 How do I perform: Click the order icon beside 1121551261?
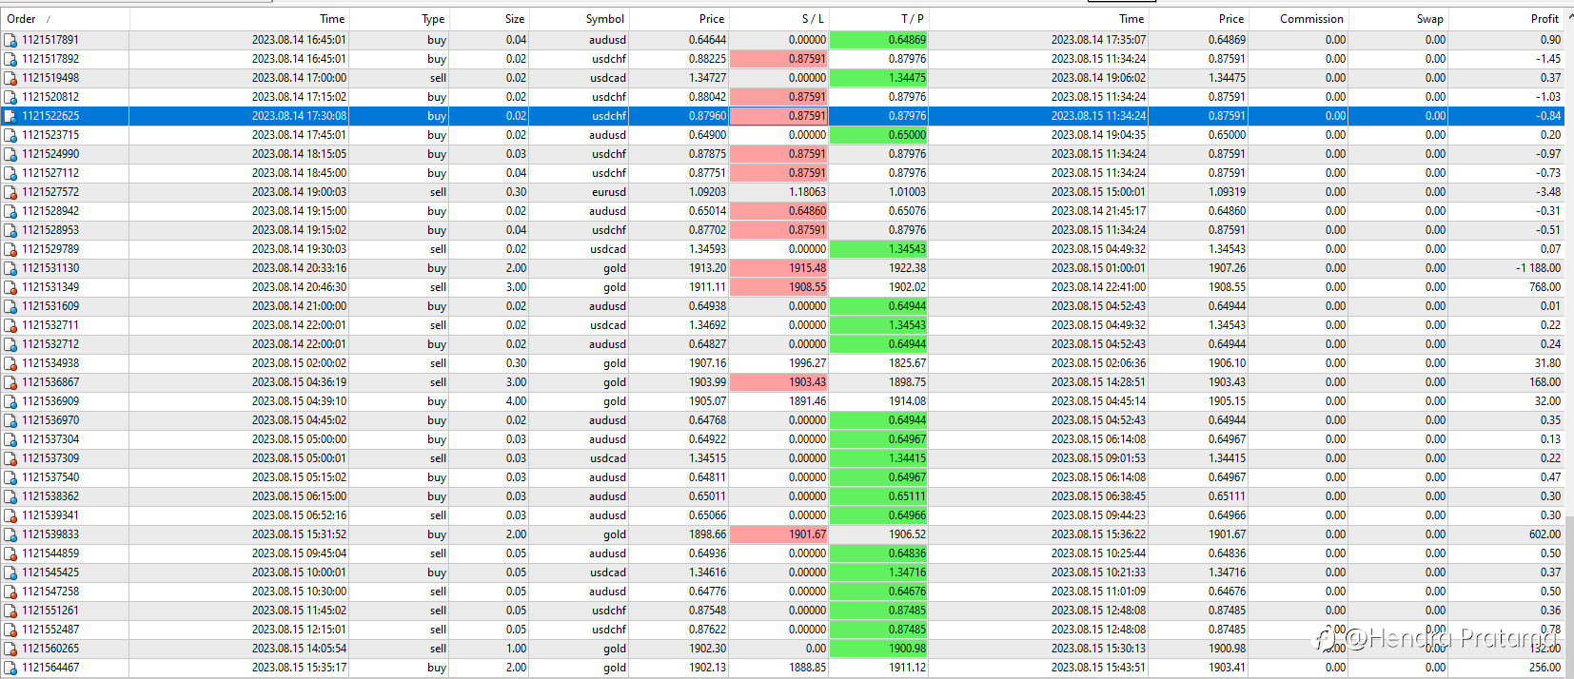click(x=10, y=611)
